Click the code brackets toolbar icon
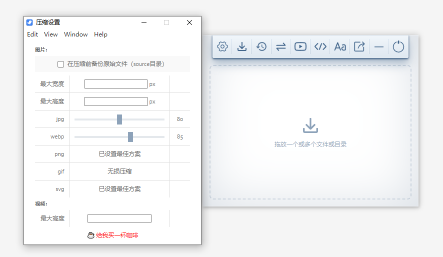 (320, 46)
